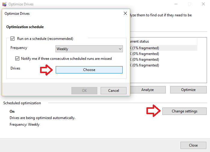Select the last 0% fragmented drive row

(164, 65)
